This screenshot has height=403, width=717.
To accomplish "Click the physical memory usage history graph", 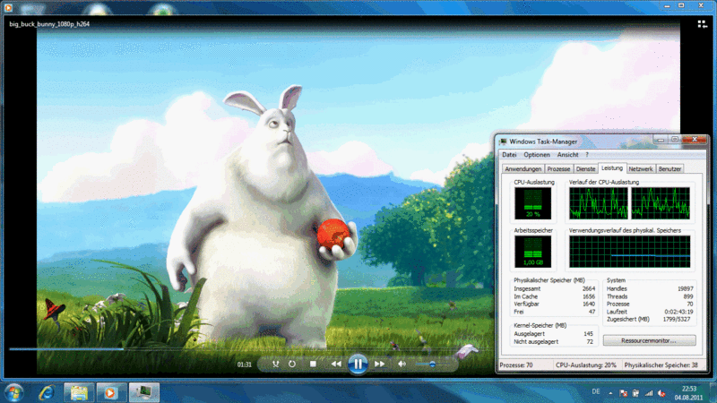I will pos(630,252).
